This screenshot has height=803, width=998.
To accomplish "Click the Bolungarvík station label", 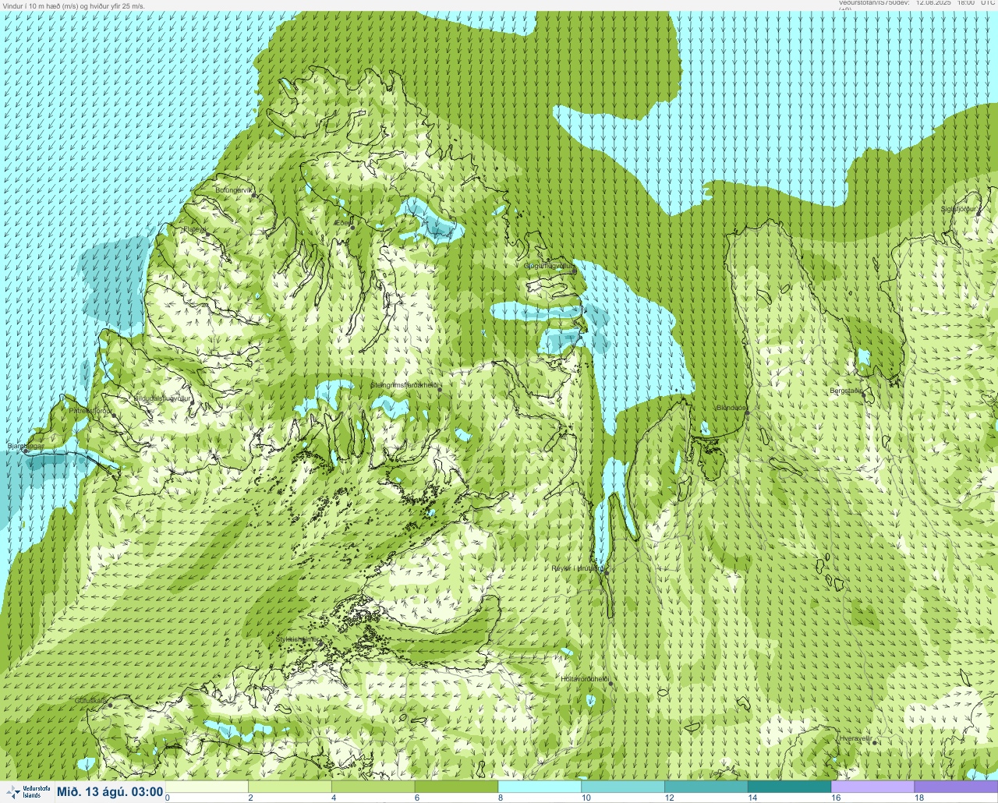I will pyautogui.click(x=235, y=189).
